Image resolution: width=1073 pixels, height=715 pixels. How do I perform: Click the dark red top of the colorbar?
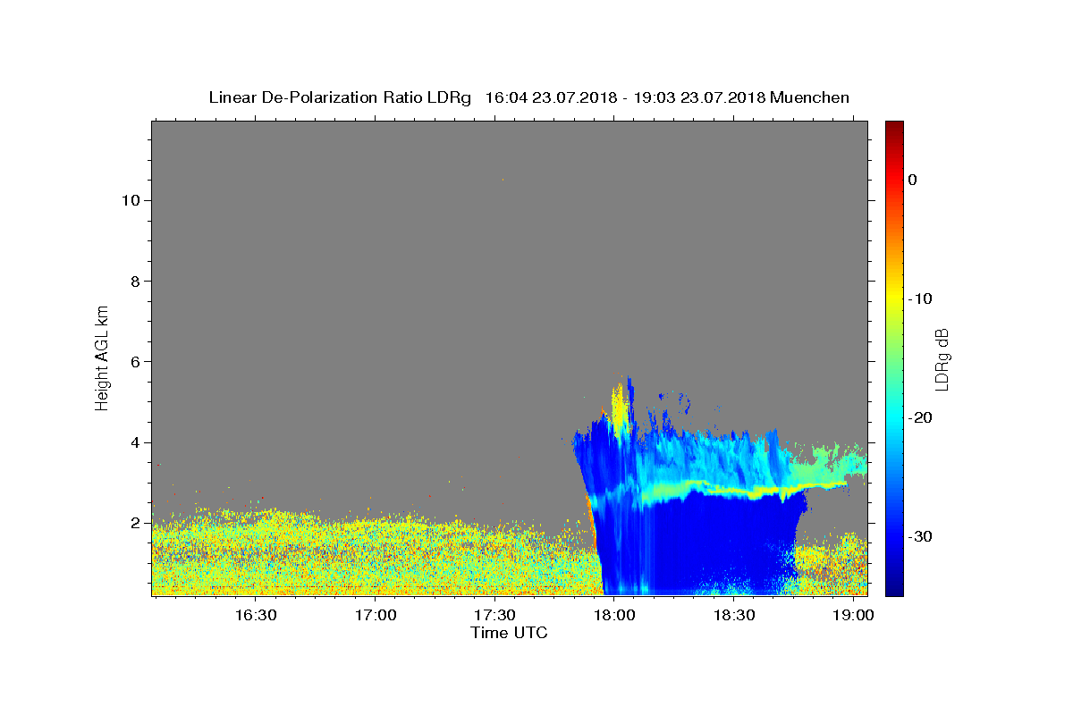coord(894,127)
